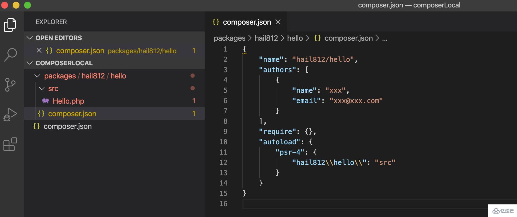
Task: Click the "authors" key in the editor
Action: (277, 70)
